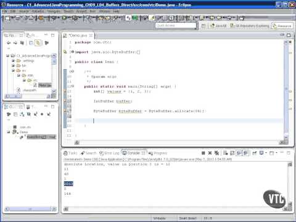Screen dimensions: 296x222
Task: Clear the Console output
Action: pyautogui.click(x=226, y=153)
